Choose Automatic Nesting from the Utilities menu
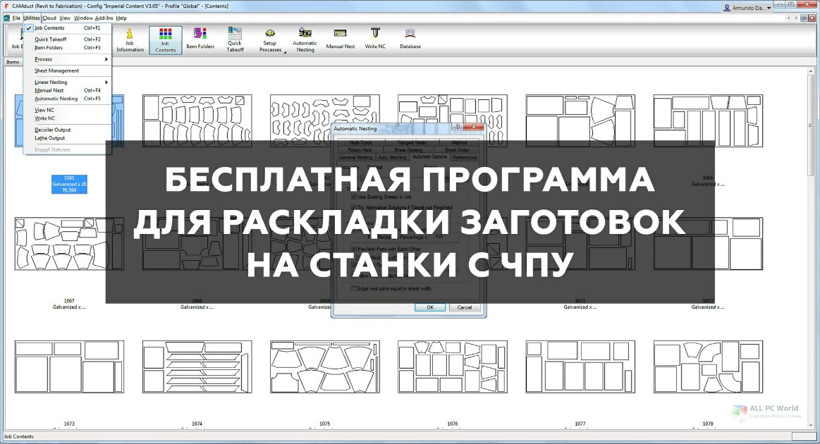 click(68, 99)
